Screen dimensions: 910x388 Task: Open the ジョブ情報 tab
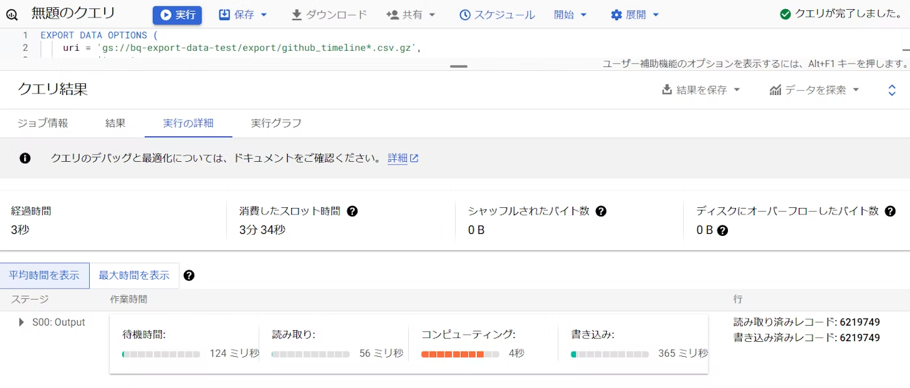[x=44, y=123]
